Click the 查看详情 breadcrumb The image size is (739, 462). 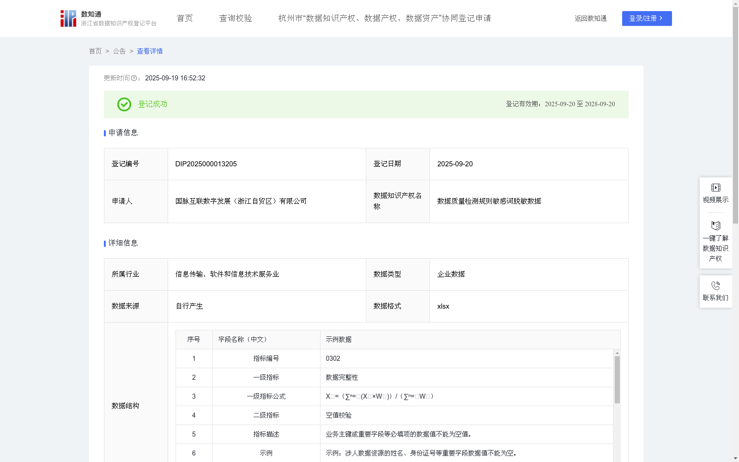[x=150, y=51]
